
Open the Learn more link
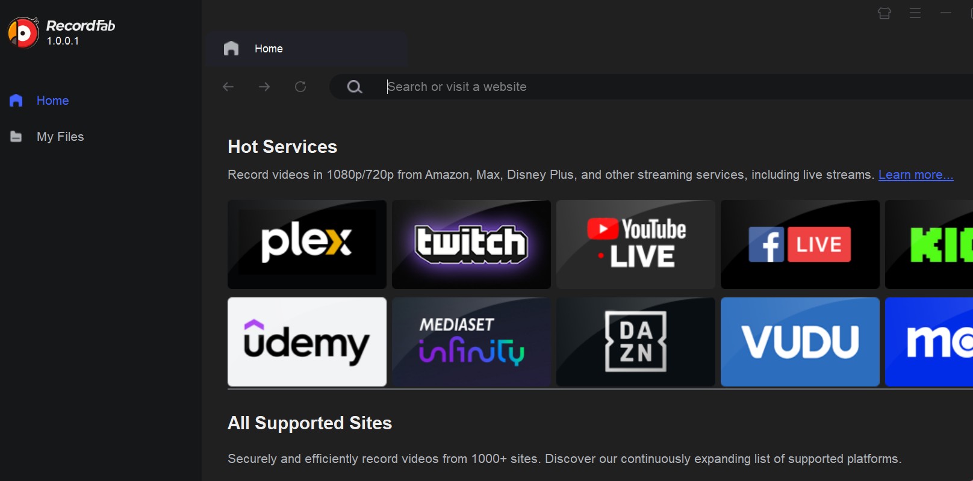pyautogui.click(x=916, y=175)
